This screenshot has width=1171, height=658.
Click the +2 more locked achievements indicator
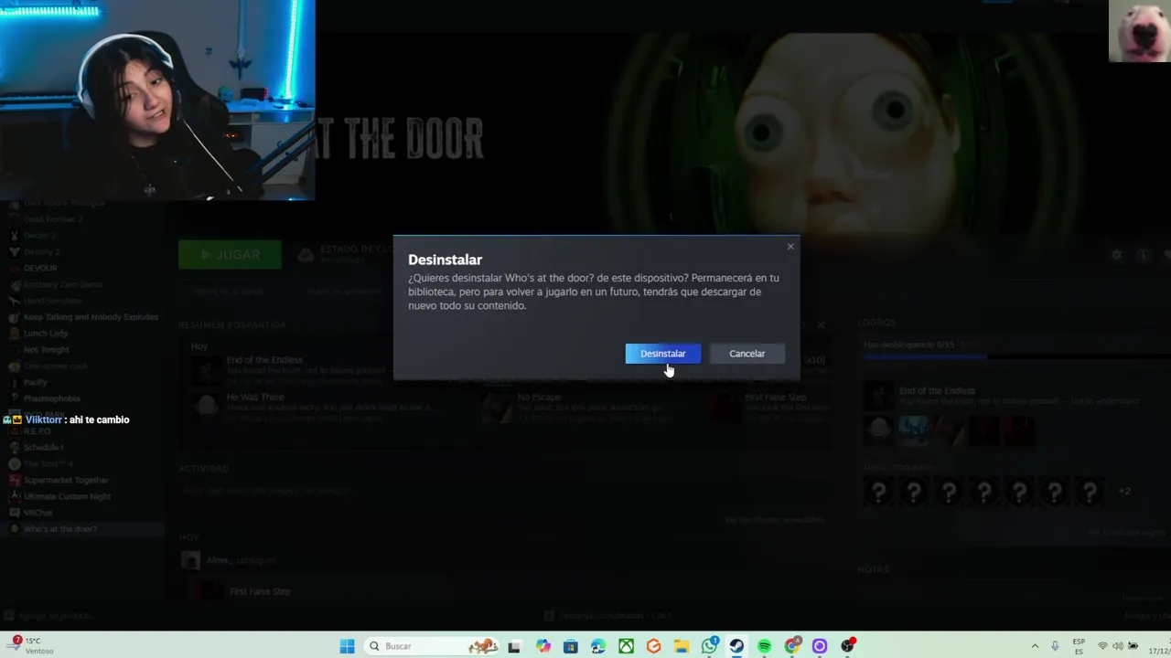tap(1124, 492)
